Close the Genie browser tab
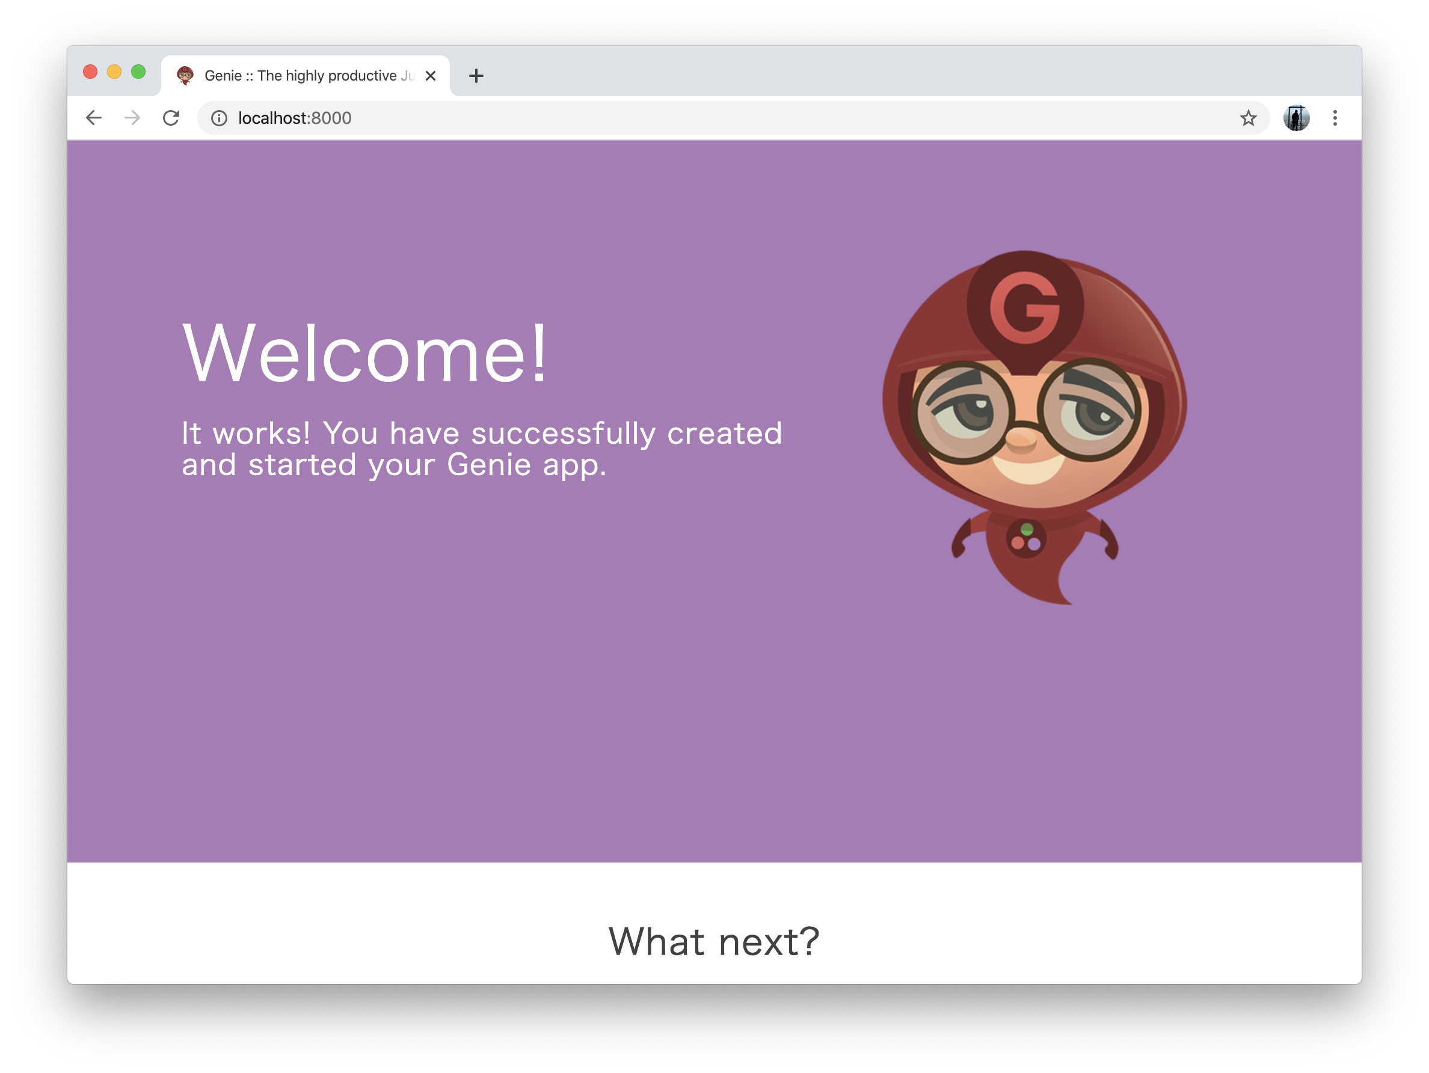Screen dimensions: 1429x1073 point(430,76)
